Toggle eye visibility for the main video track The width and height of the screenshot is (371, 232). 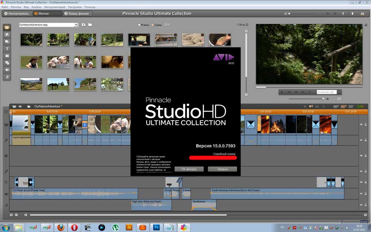361,125
